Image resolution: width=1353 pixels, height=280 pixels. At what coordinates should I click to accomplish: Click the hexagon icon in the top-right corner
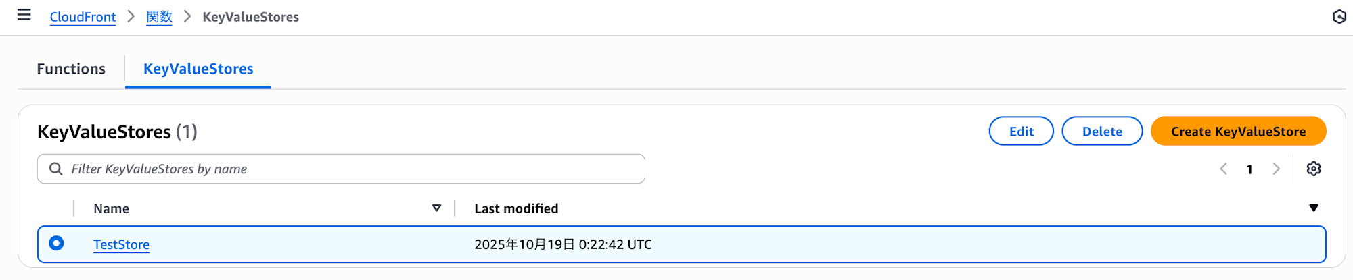click(x=1339, y=17)
